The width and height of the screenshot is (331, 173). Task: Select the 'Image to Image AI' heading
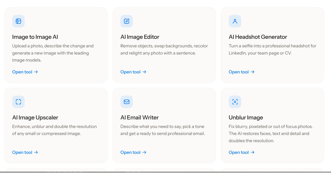(x=35, y=37)
